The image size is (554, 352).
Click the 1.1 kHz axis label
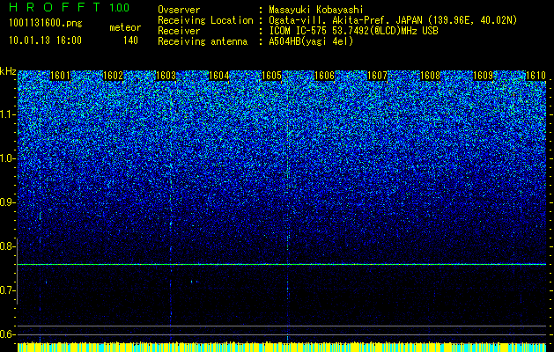point(7,114)
